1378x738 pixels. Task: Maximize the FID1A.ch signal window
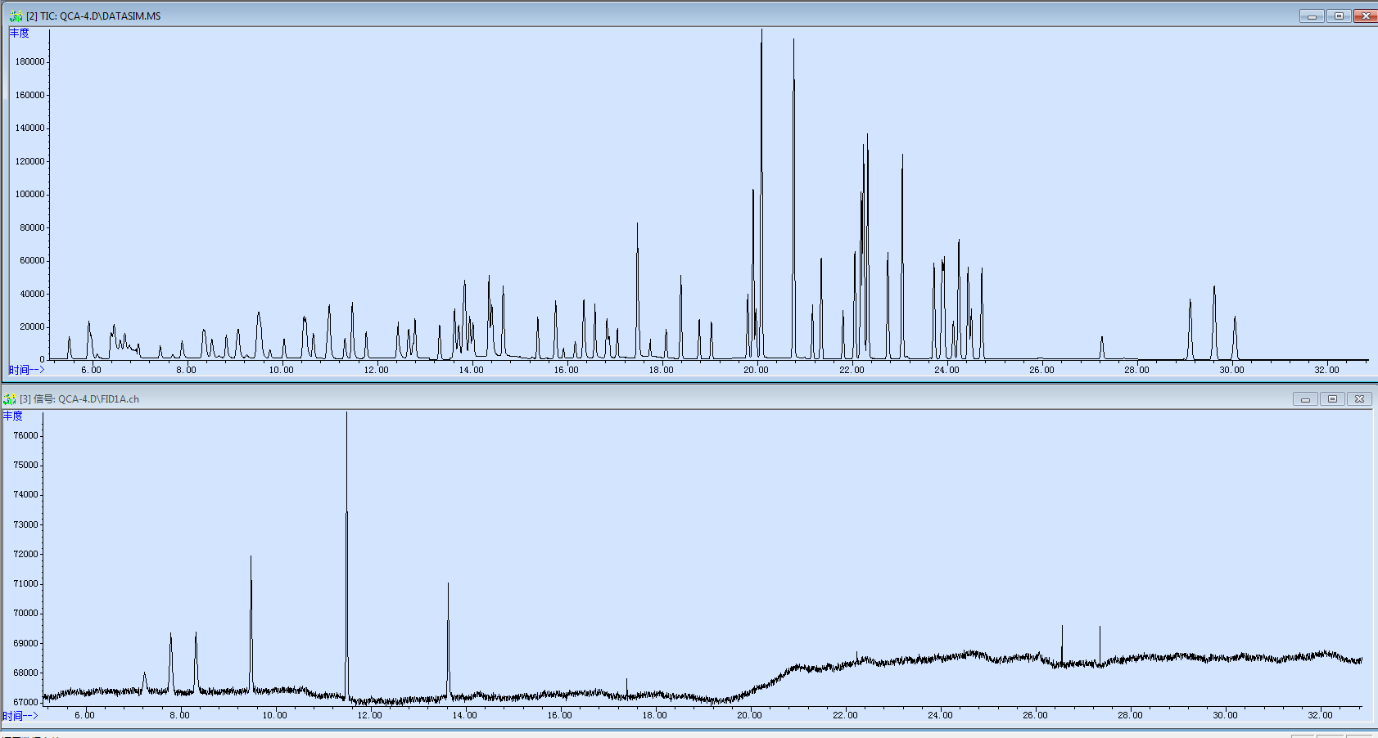1332,399
